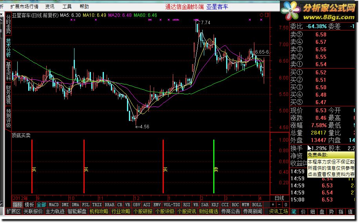Apply the VR indicator
Screen dimensions: 359x223
click(x=128, y=205)
